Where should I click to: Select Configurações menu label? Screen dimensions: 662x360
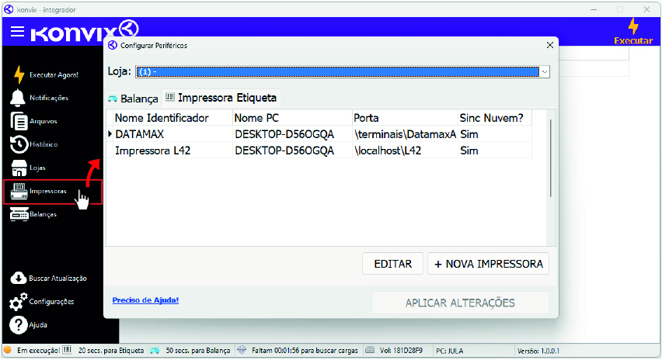51,302
